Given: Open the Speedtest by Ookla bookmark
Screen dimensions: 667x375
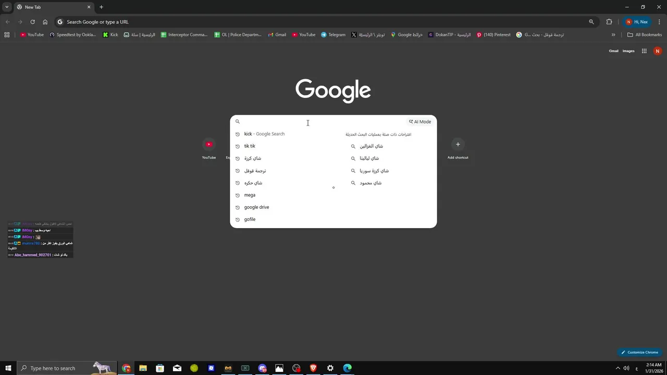Looking at the screenshot, I should 73,35.
